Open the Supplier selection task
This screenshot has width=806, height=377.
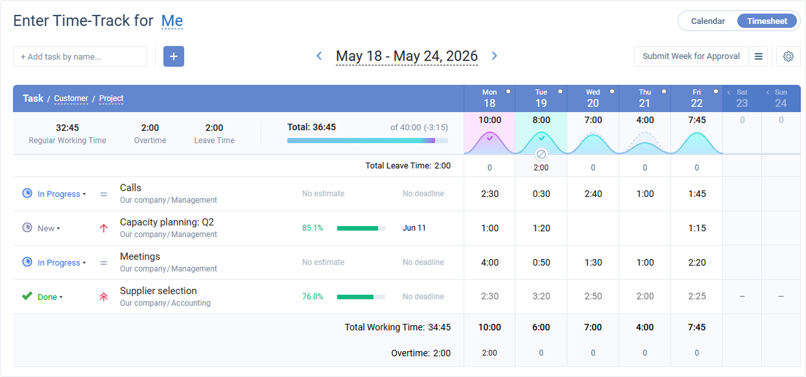click(x=158, y=291)
